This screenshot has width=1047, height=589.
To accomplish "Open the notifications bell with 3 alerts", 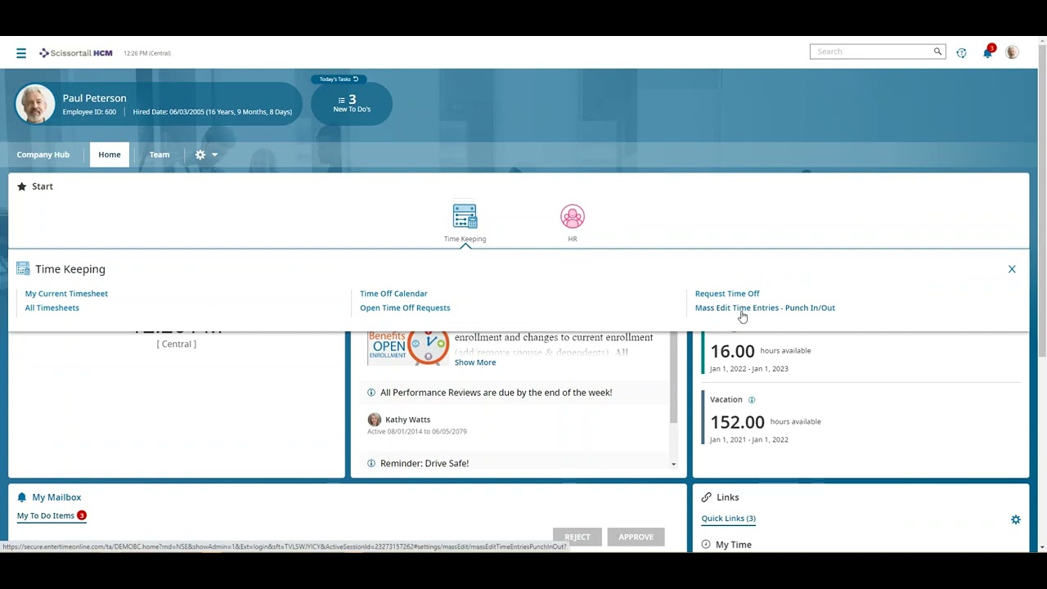I will 986,52.
